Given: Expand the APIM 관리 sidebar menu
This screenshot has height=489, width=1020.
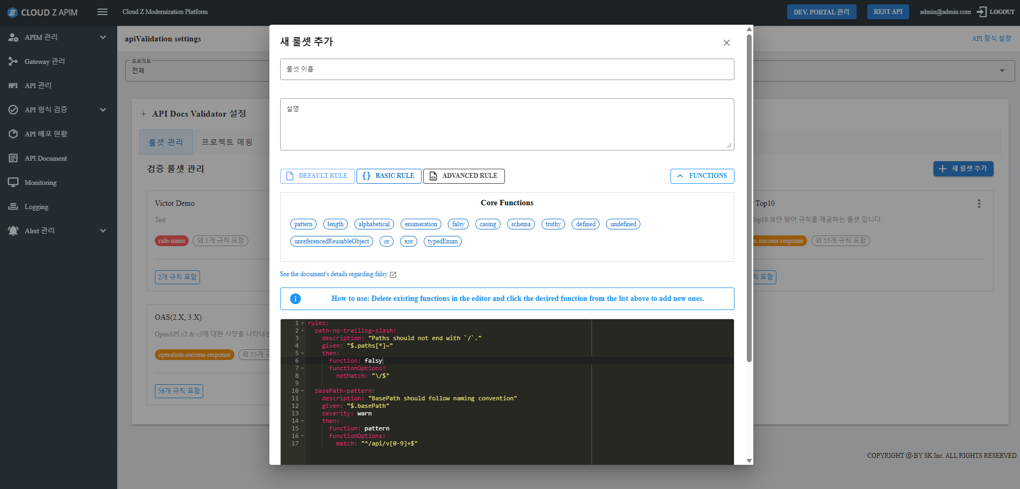Looking at the screenshot, I should click(103, 37).
